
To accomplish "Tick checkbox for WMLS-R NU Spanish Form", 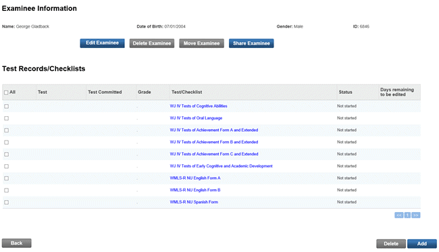I will (x=7, y=203).
